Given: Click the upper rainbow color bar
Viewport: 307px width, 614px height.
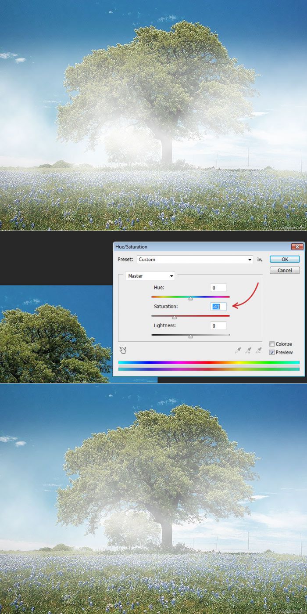Looking at the screenshot, I should [x=209, y=362].
